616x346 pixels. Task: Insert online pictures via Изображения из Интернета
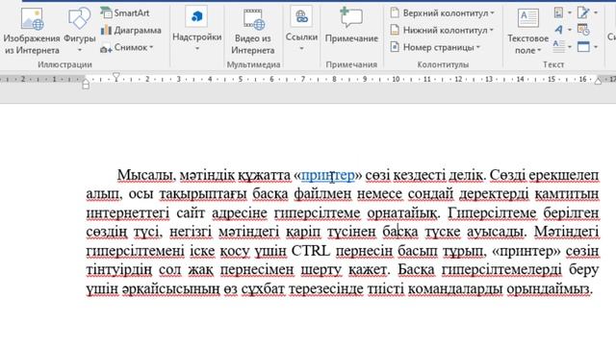coord(32,32)
